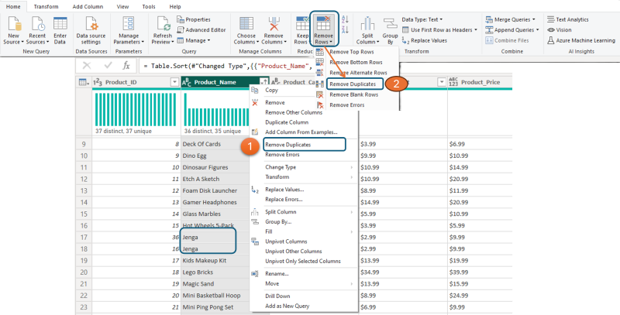Click row number 20 header
The height and width of the screenshot is (315, 620).
click(84, 272)
